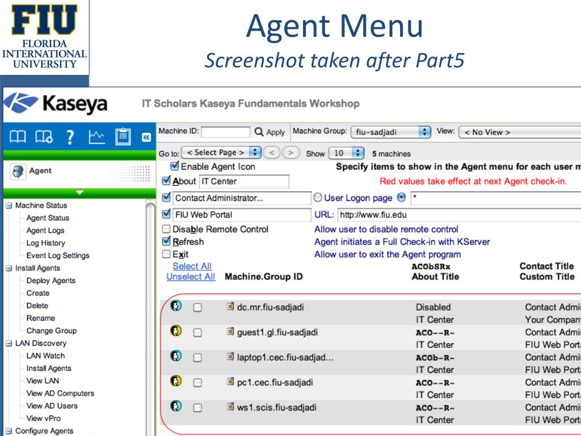Open LAN Watch page

pos(45,356)
